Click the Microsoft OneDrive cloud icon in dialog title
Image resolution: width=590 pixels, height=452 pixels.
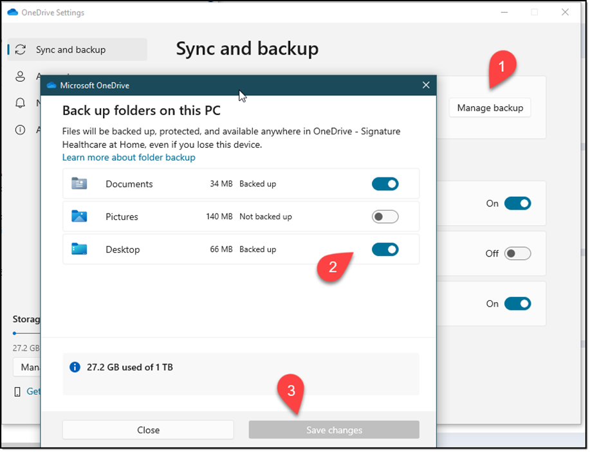[x=51, y=86]
